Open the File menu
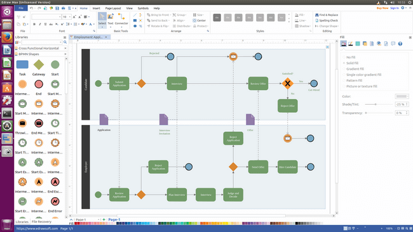 pyautogui.click(x=21, y=8)
